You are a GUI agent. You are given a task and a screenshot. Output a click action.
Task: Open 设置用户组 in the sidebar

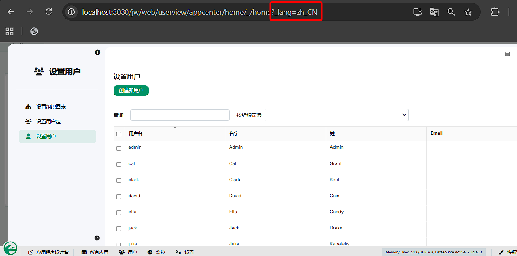pos(48,122)
